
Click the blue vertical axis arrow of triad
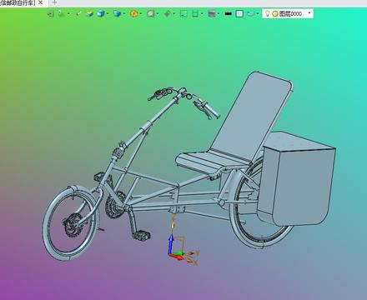pos(171,243)
